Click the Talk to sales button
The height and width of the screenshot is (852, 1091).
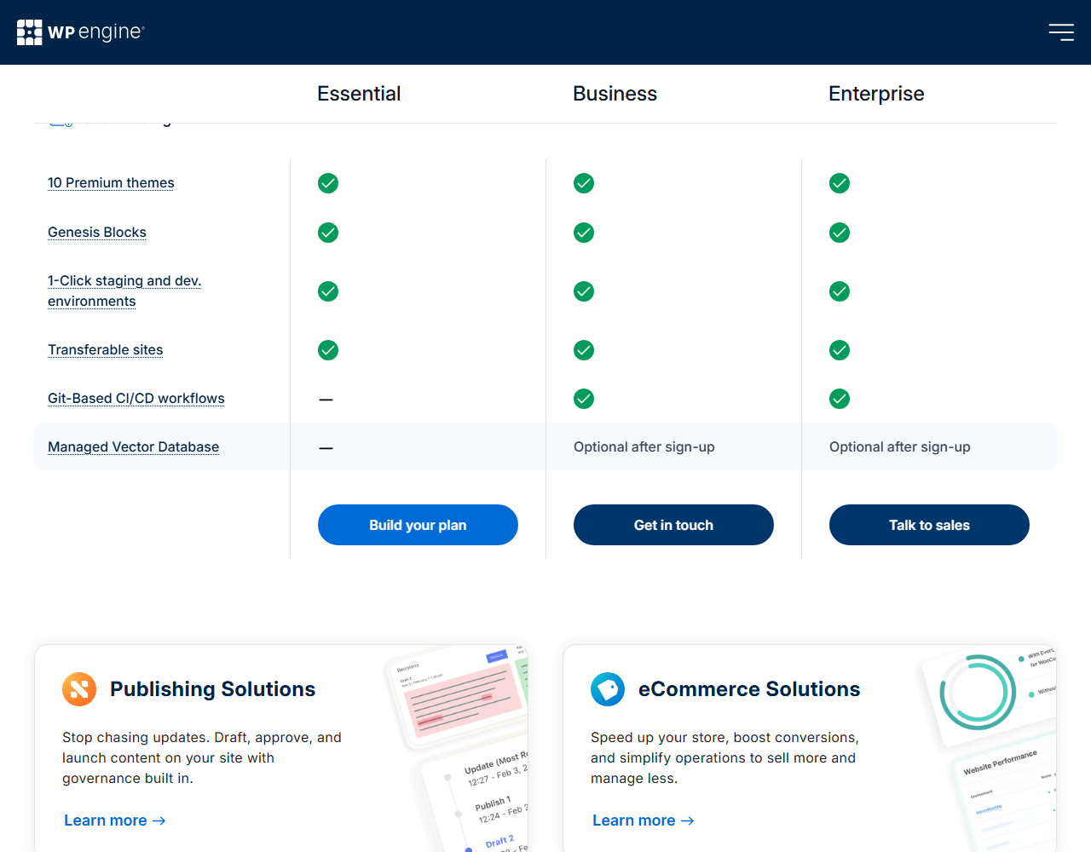[x=929, y=525]
